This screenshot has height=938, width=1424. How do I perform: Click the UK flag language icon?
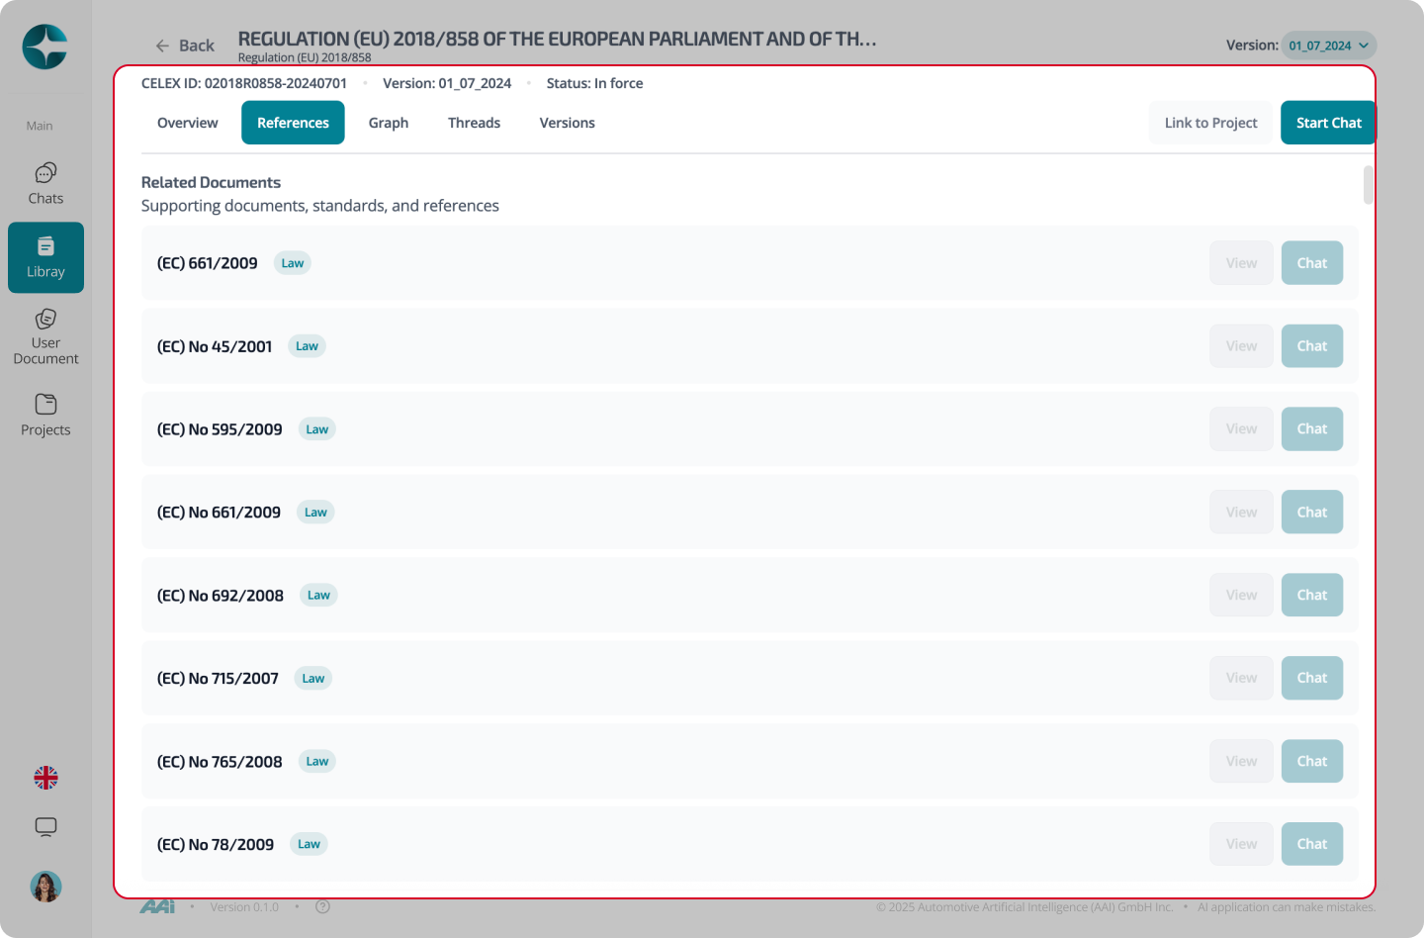(x=45, y=778)
